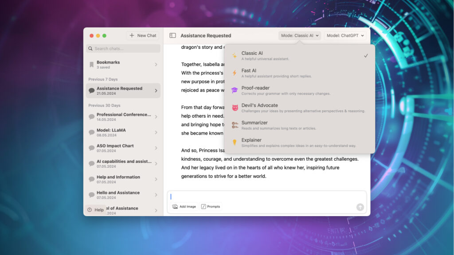Image resolution: width=454 pixels, height=255 pixels.
Task: Click the plus icon in New Chat
Action: (132, 35)
